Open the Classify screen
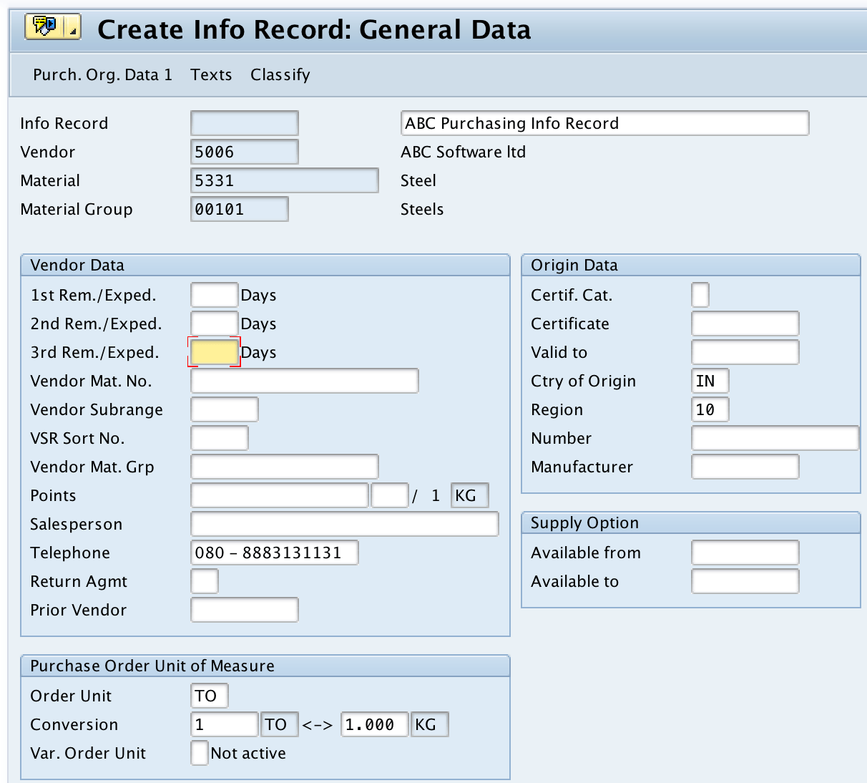Screen dimensions: 867x783 point(280,74)
